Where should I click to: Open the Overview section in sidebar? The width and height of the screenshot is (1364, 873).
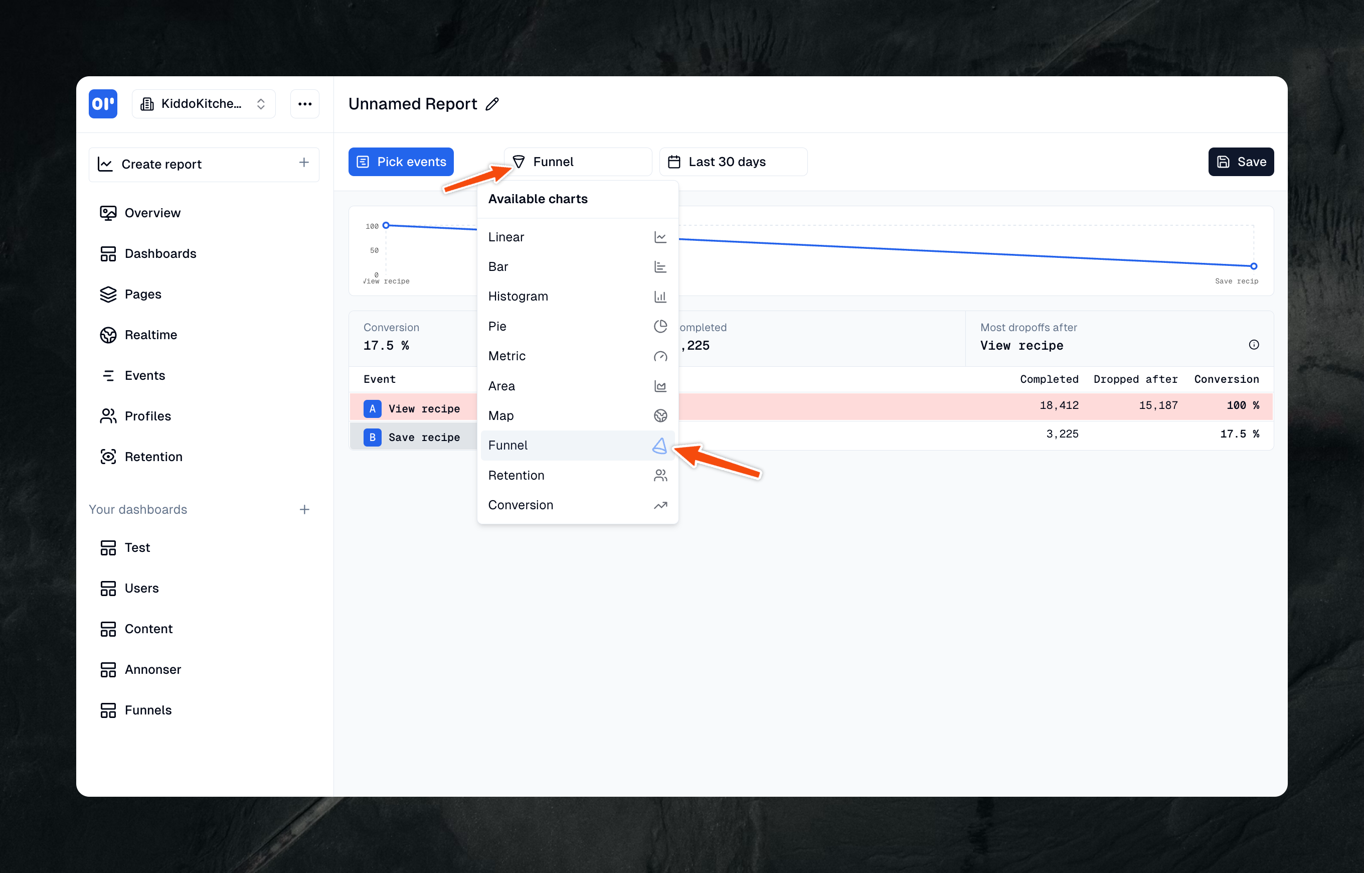(153, 213)
